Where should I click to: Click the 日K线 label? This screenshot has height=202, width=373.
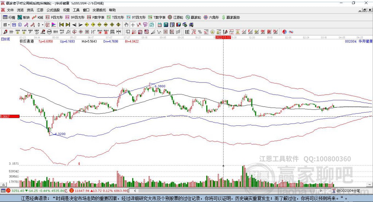coord(5,39)
